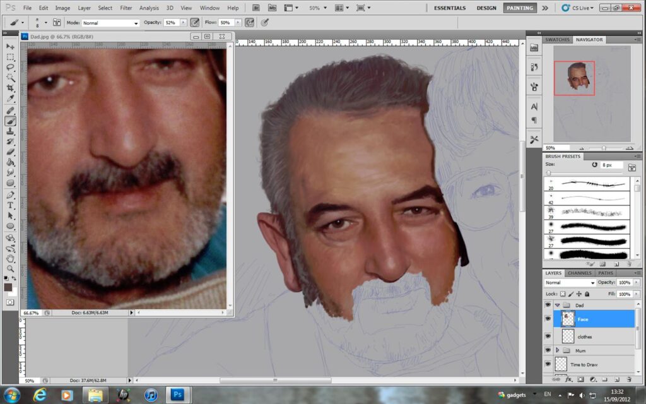Choose the Eraser tool
Viewport: 646px width, 404px height.
pos(11,152)
